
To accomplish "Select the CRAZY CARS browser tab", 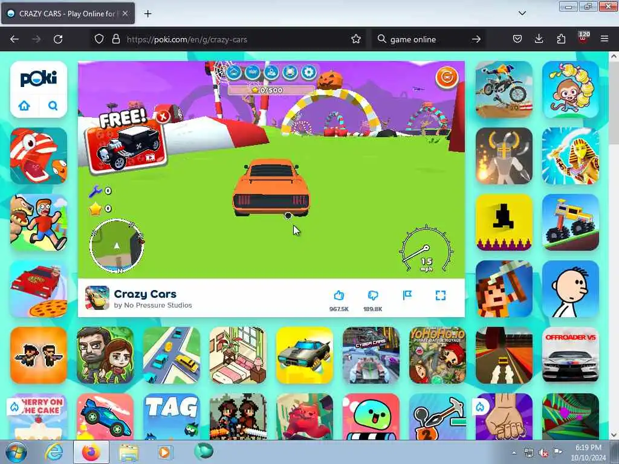I will (68, 13).
